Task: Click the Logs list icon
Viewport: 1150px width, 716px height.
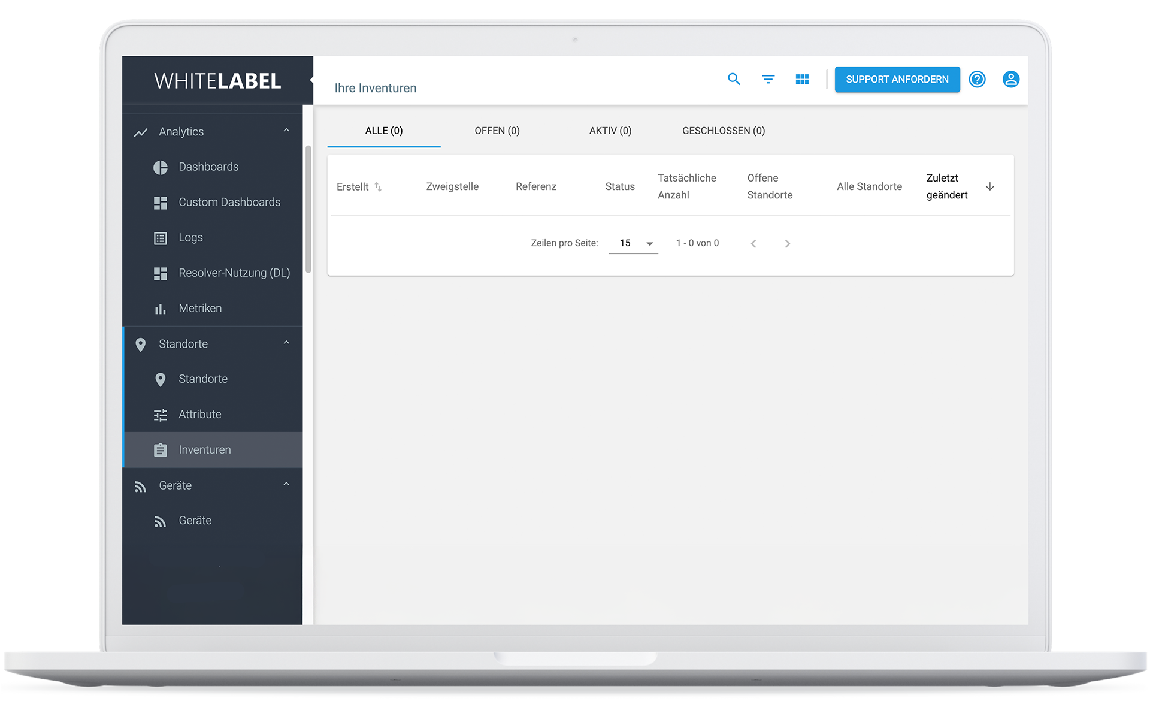Action: 160,238
